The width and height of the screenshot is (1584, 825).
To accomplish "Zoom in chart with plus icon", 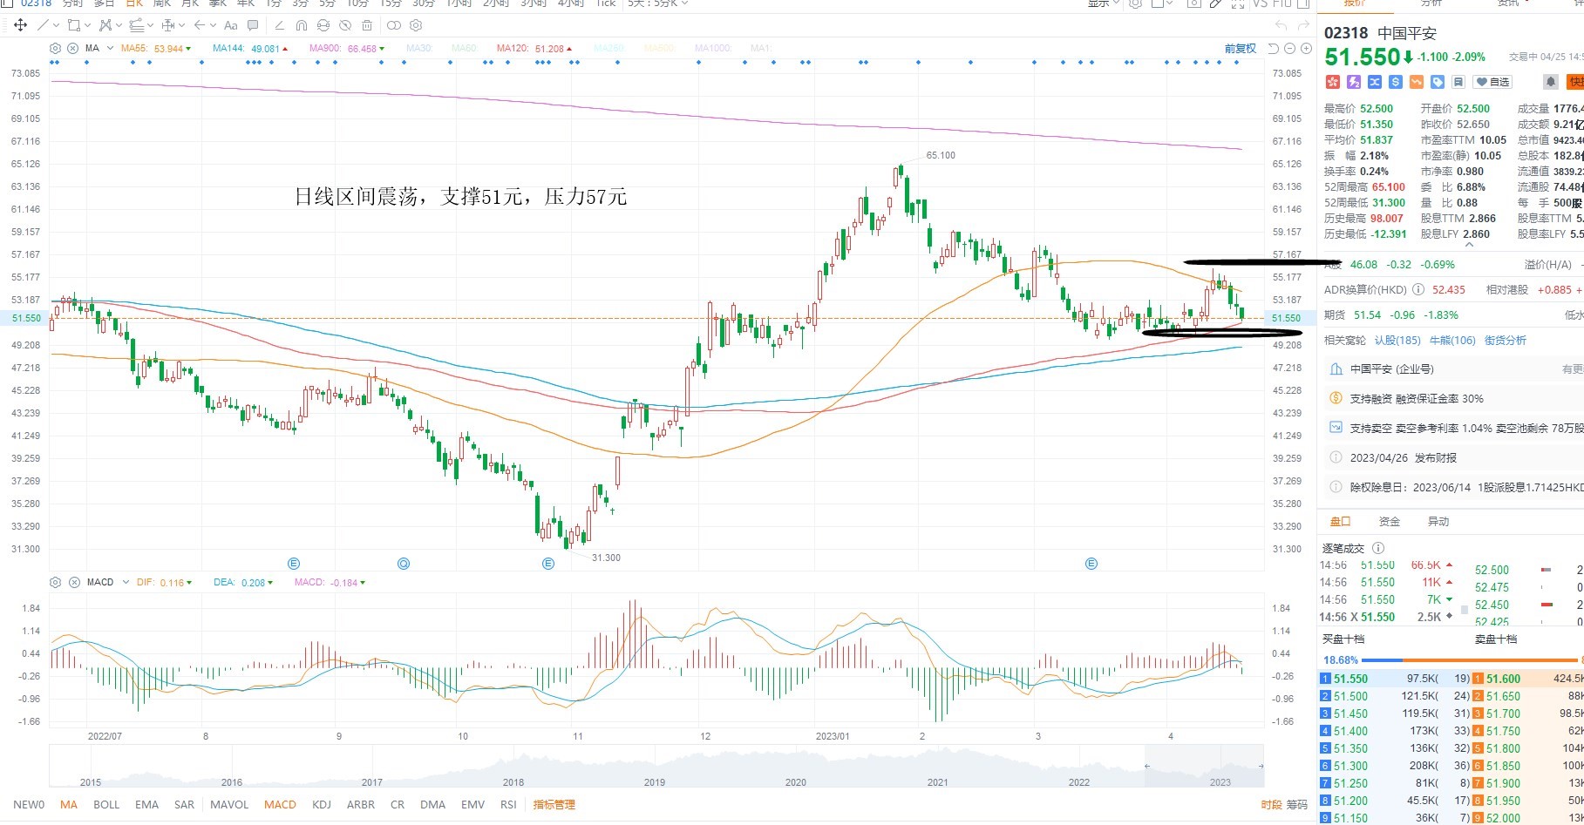I will (1306, 49).
